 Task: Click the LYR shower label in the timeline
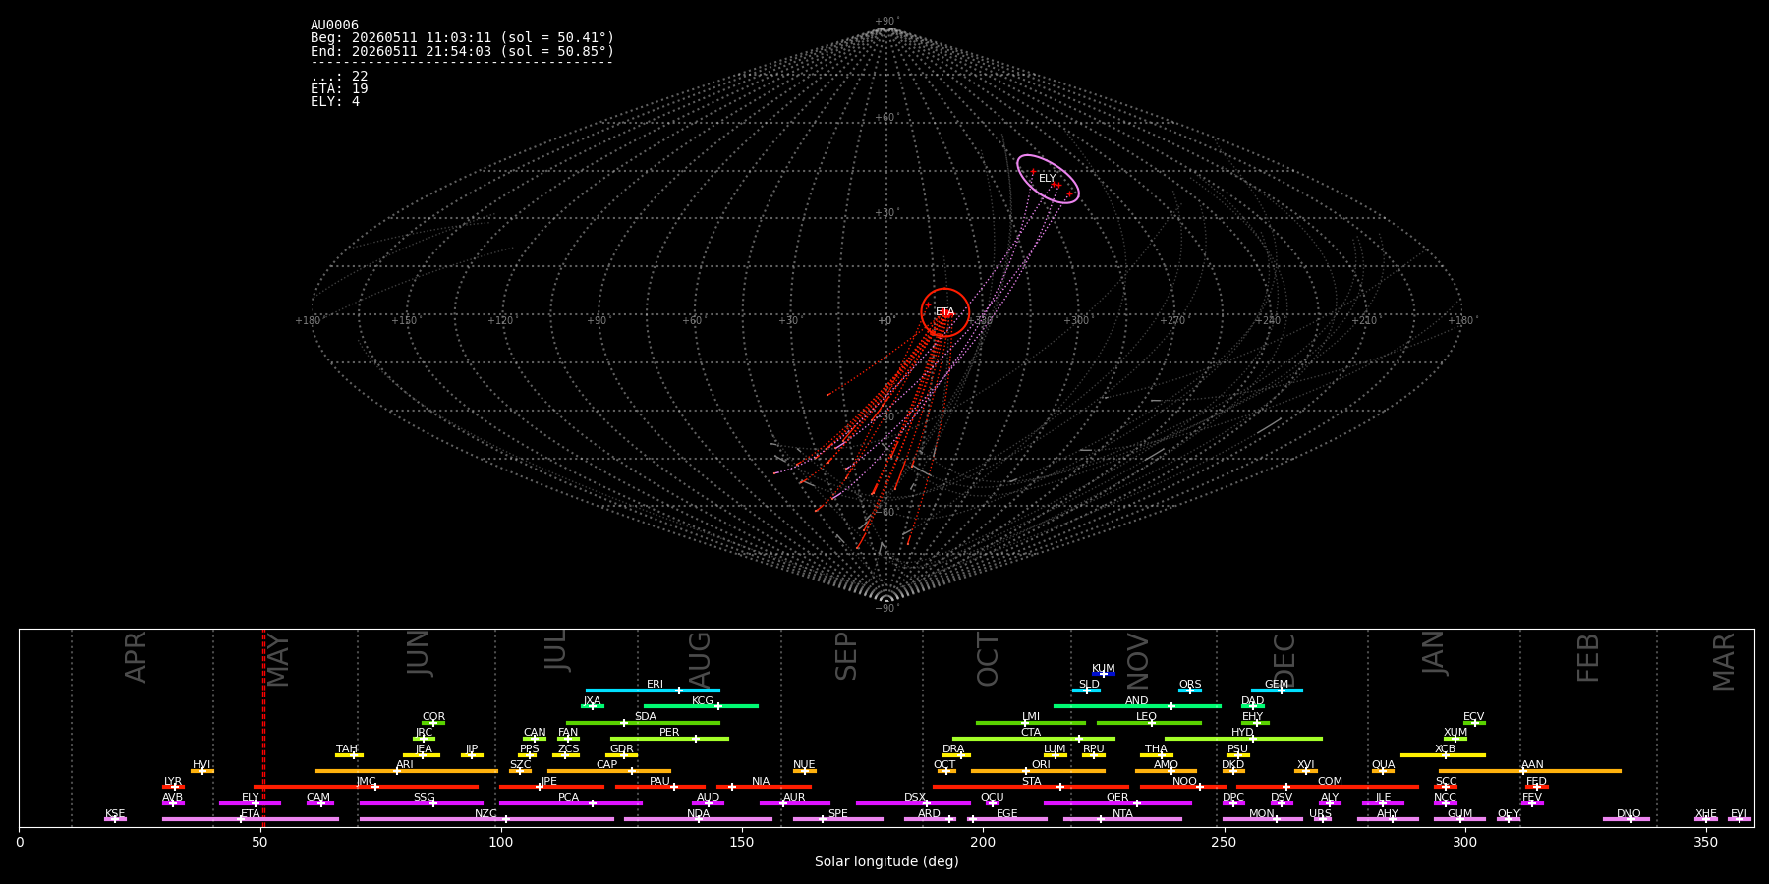click(173, 782)
